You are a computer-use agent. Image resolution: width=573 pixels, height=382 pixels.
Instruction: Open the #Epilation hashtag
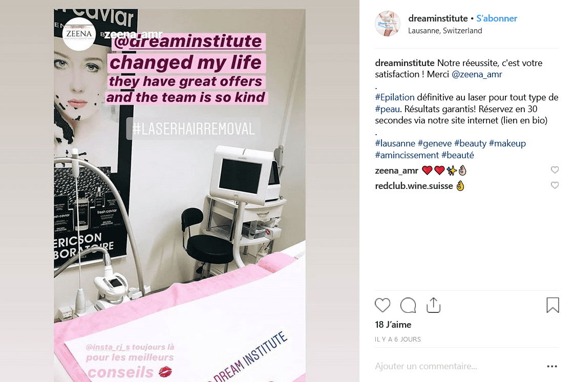pyautogui.click(x=395, y=97)
